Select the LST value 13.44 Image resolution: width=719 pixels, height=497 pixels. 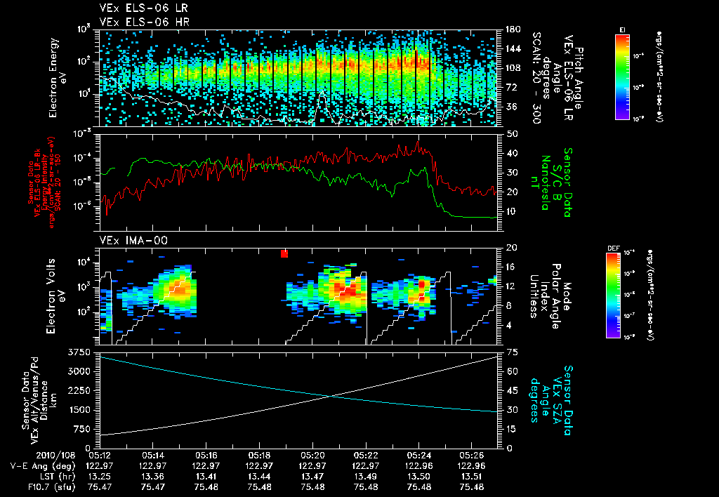coord(260,477)
